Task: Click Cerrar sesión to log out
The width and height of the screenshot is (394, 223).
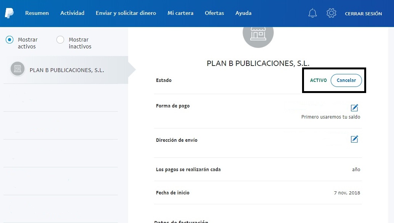Action: [363, 14]
